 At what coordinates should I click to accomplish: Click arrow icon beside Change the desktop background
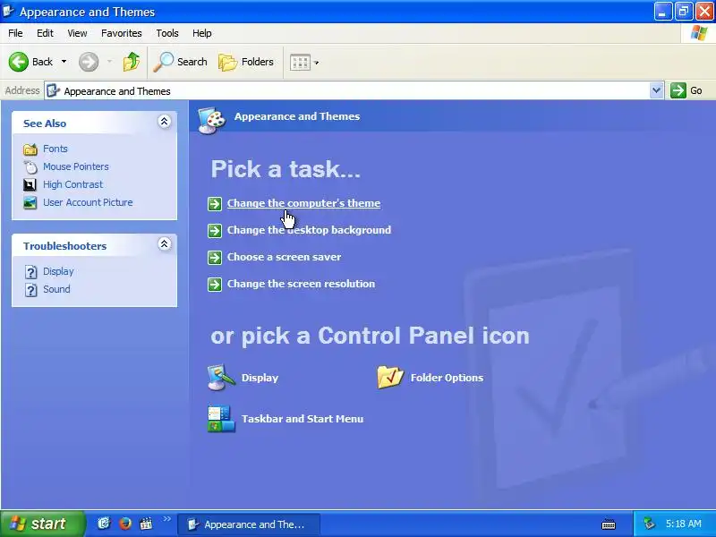coord(215,231)
